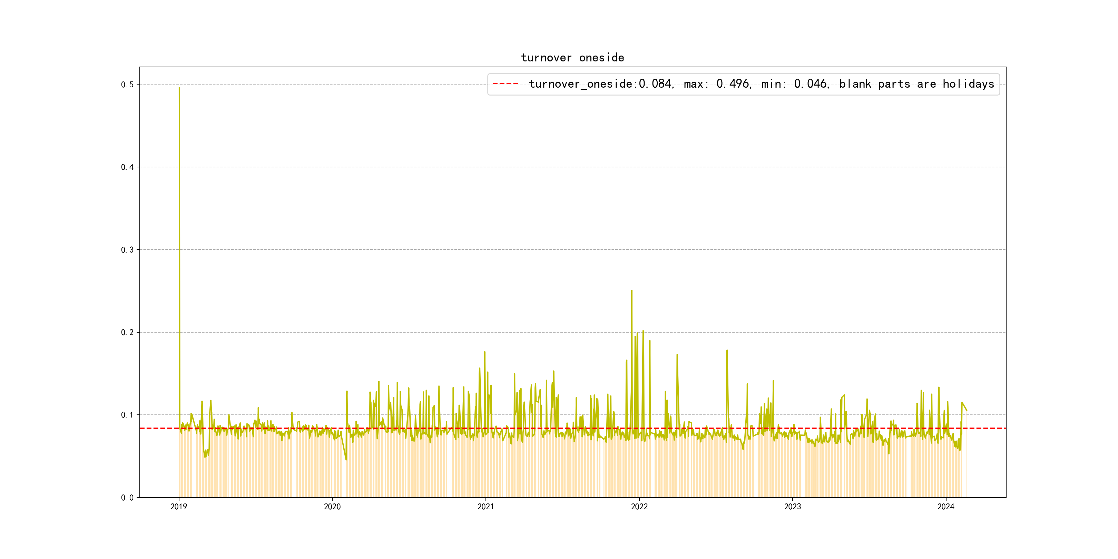Click the 'turnover_oneside:0.084' legend label

coord(600,84)
